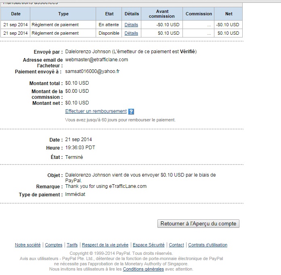Click Effectuer un remboursement link
The height and width of the screenshot is (275, 281).
pos(96,111)
